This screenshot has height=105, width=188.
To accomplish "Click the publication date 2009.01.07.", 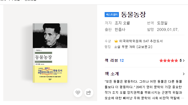I will point(168,30).
